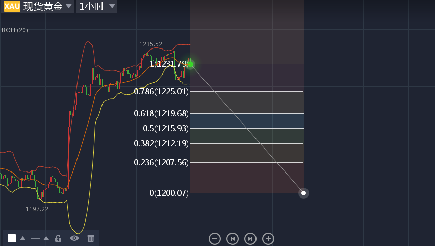Select the white Fibonacci end anchor point
This screenshot has width=435, height=246.
[x=304, y=193]
